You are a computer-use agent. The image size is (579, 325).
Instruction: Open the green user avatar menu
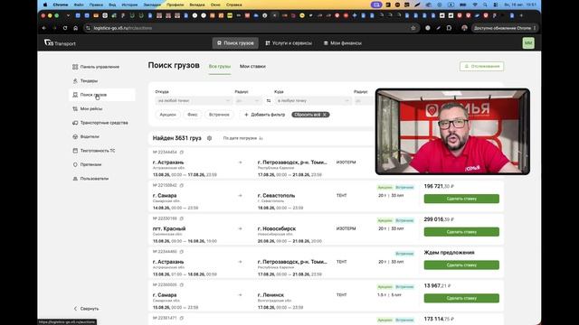[528, 43]
